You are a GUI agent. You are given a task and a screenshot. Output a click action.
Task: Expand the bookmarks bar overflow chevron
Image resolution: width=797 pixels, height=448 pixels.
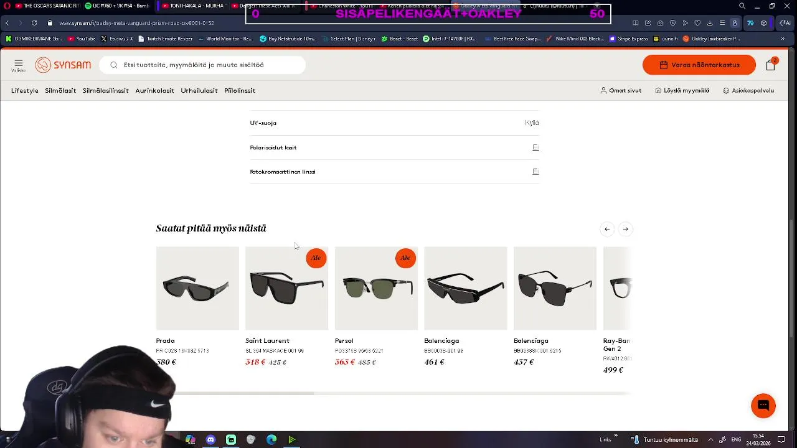tap(783, 39)
